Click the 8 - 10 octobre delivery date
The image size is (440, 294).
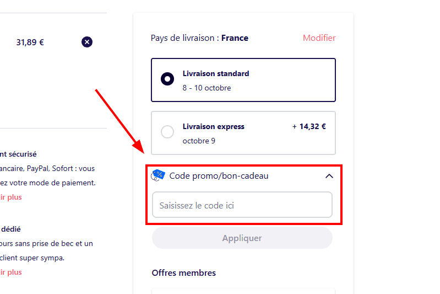point(207,88)
